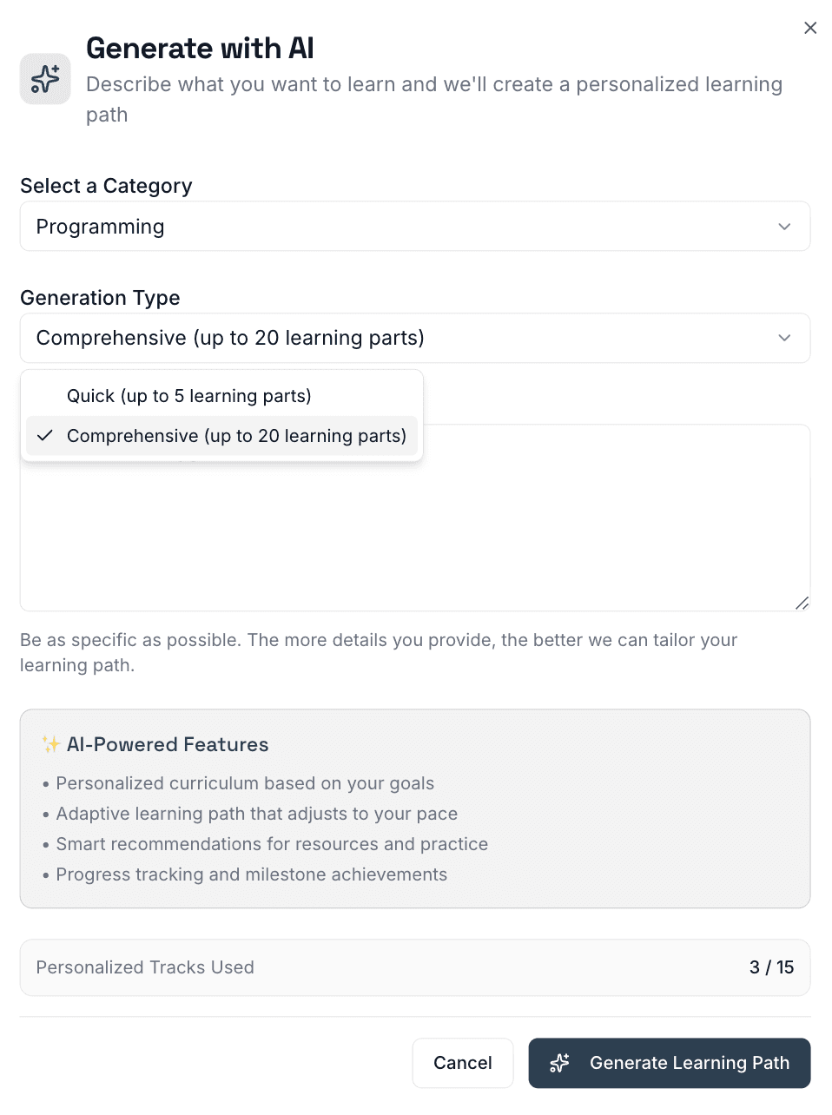This screenshot has width=832, height=1115.
Task: Click the chevron on the Category selector
Action: pos(784,226)
